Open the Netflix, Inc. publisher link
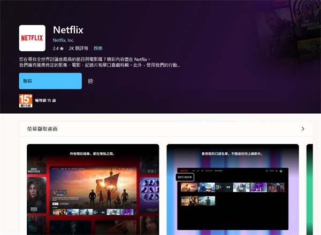This screenshot has width=321, height=235. point(64,40)
